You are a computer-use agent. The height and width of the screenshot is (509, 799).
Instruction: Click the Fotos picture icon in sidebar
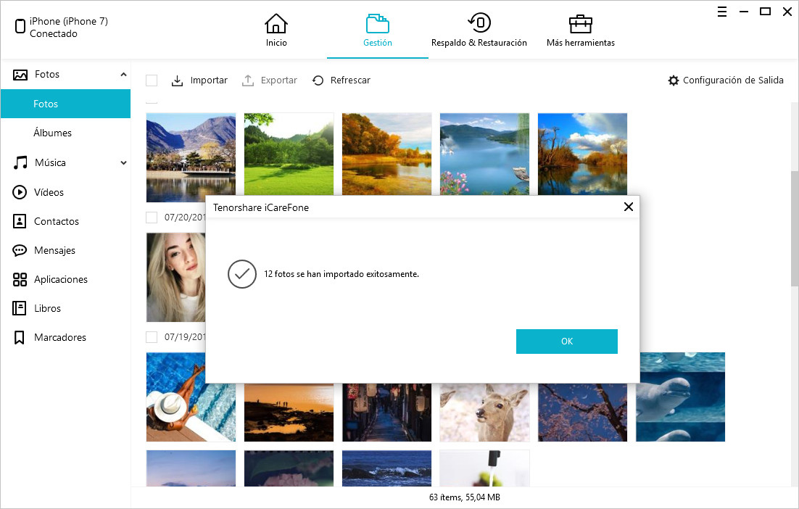[20, 75]
